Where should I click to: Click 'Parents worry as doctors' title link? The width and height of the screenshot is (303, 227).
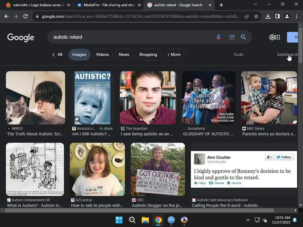[x=269, y=134]
